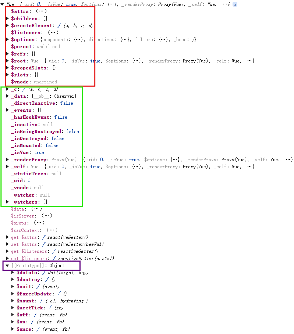Expand set $attrs reactiveSetter

tap(7, 244)
